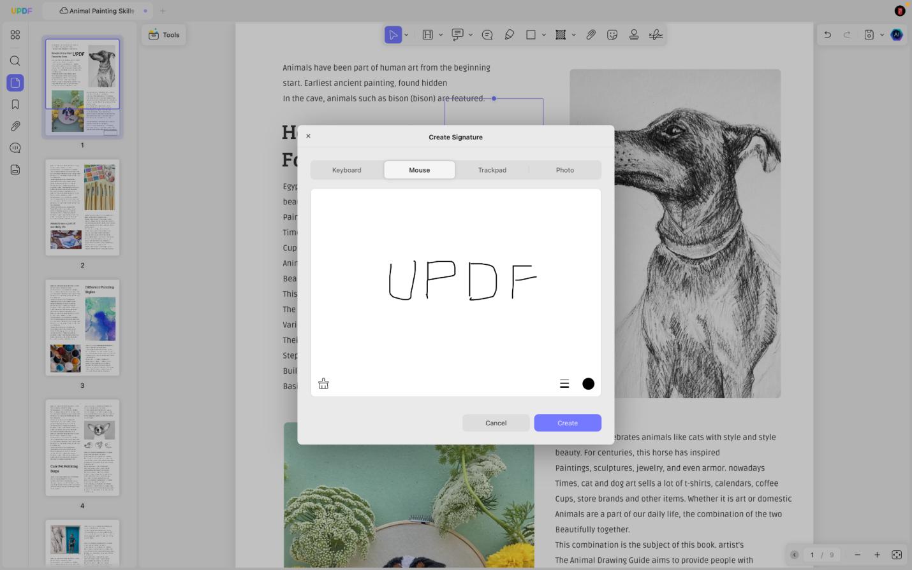Viewport: 912px width, 570px height.
Task: Pick the black signature color swatch
Action: coord(588,383)
